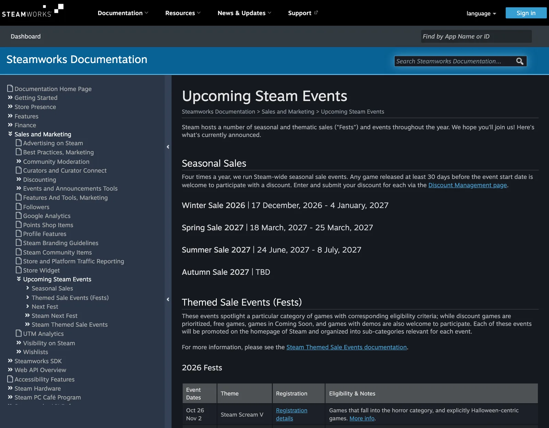Click the Steamworks Documentation banner title

(77, 59)
